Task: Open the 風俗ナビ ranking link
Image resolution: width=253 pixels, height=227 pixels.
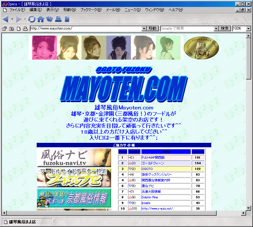Action: 148,186
